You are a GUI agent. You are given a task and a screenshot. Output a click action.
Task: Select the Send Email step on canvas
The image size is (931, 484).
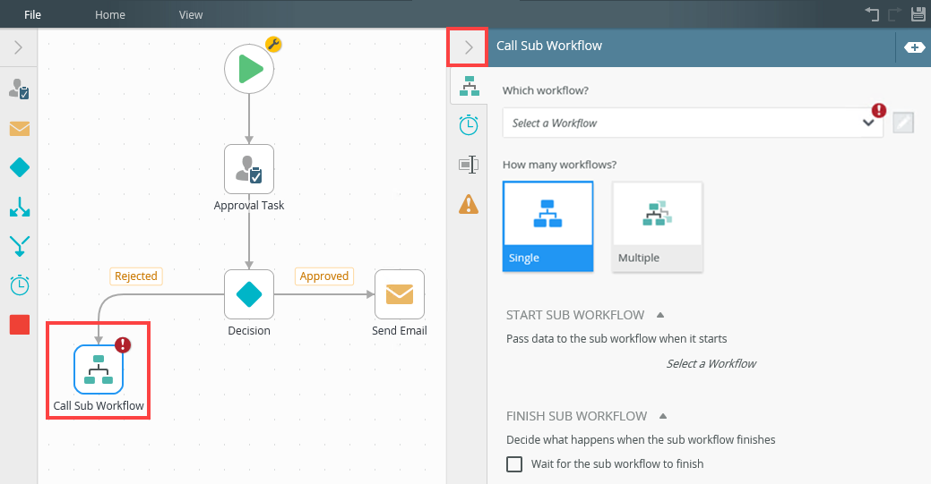pyautogui.click(x=399, y=294)
